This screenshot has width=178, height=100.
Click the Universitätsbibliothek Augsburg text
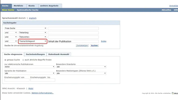click(29, 46)
